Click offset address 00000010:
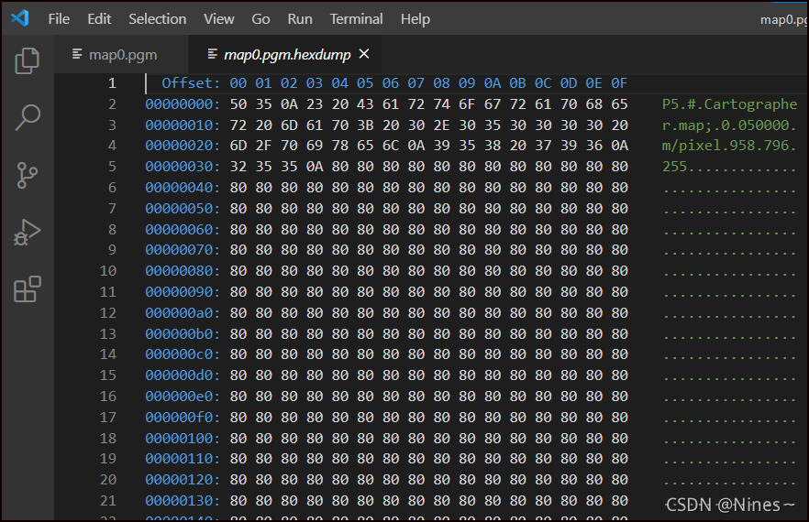The width and height of the screenshot is (809, 522). (183, 125)
